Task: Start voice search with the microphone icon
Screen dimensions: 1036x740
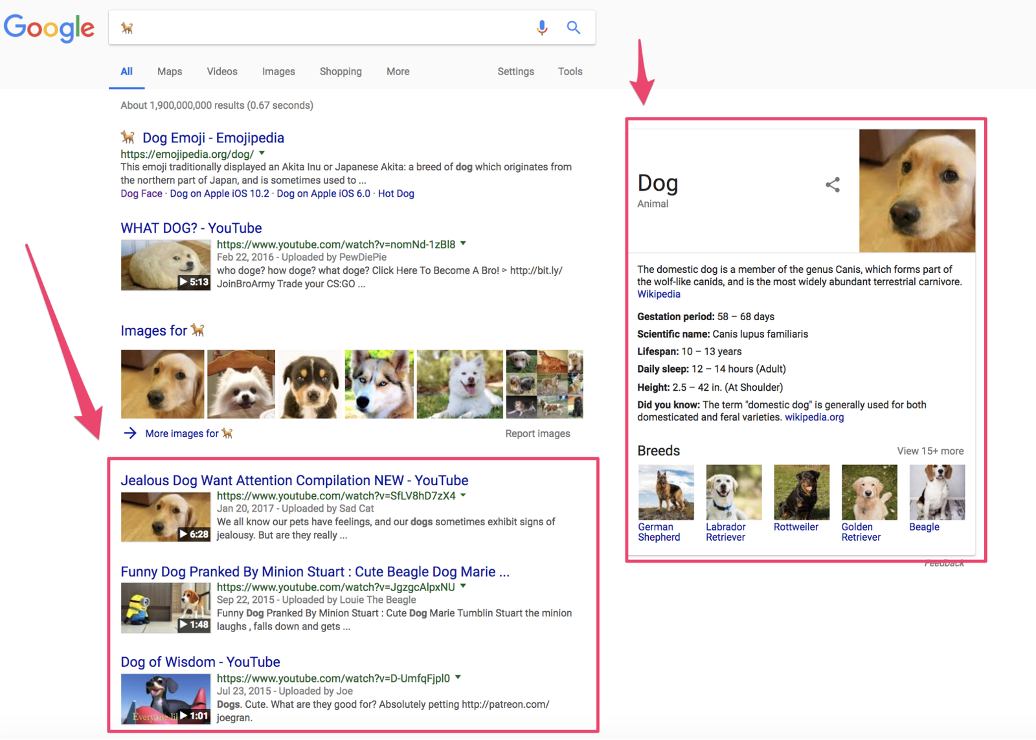Action: click(x=542, y=27)
